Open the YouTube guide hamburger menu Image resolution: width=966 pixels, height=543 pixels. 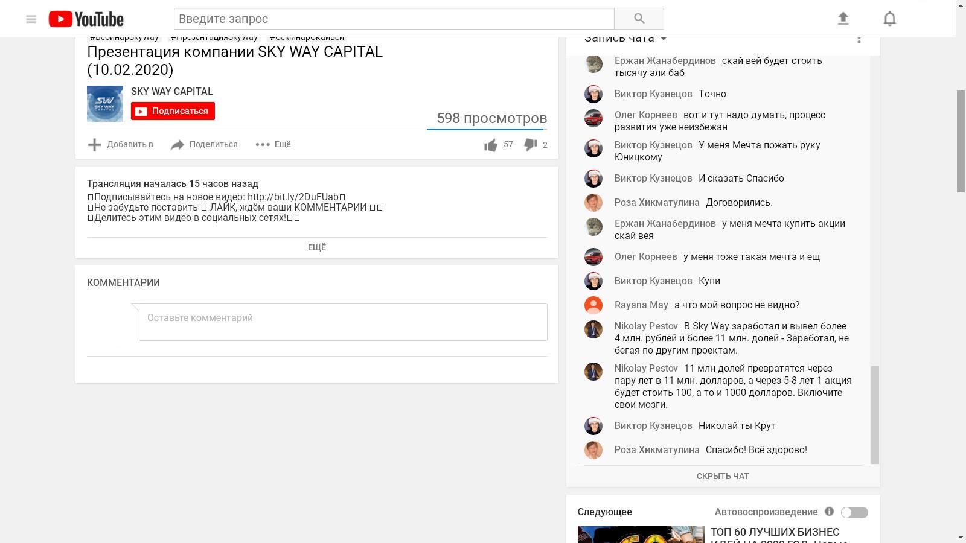point(31,19)
